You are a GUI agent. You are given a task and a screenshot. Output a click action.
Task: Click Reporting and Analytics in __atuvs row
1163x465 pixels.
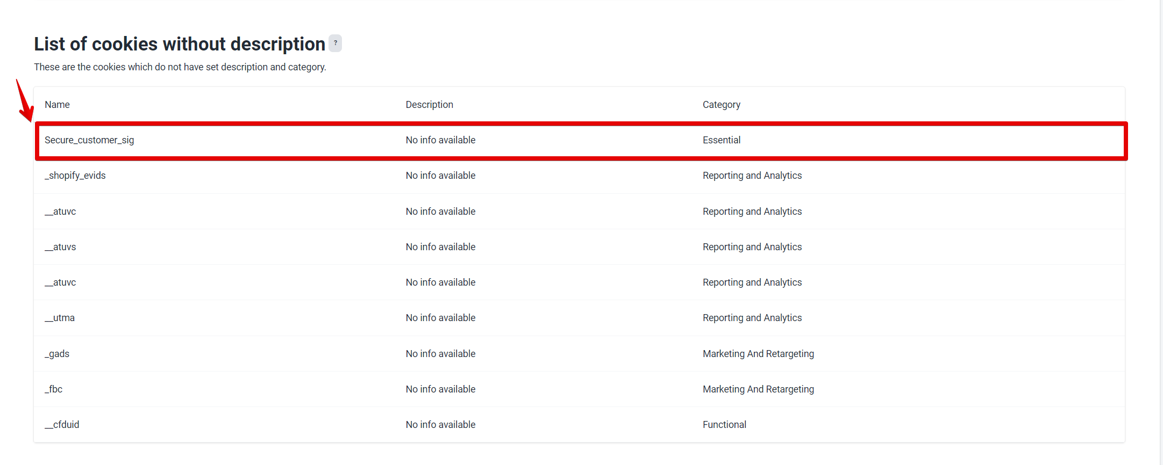752,247
